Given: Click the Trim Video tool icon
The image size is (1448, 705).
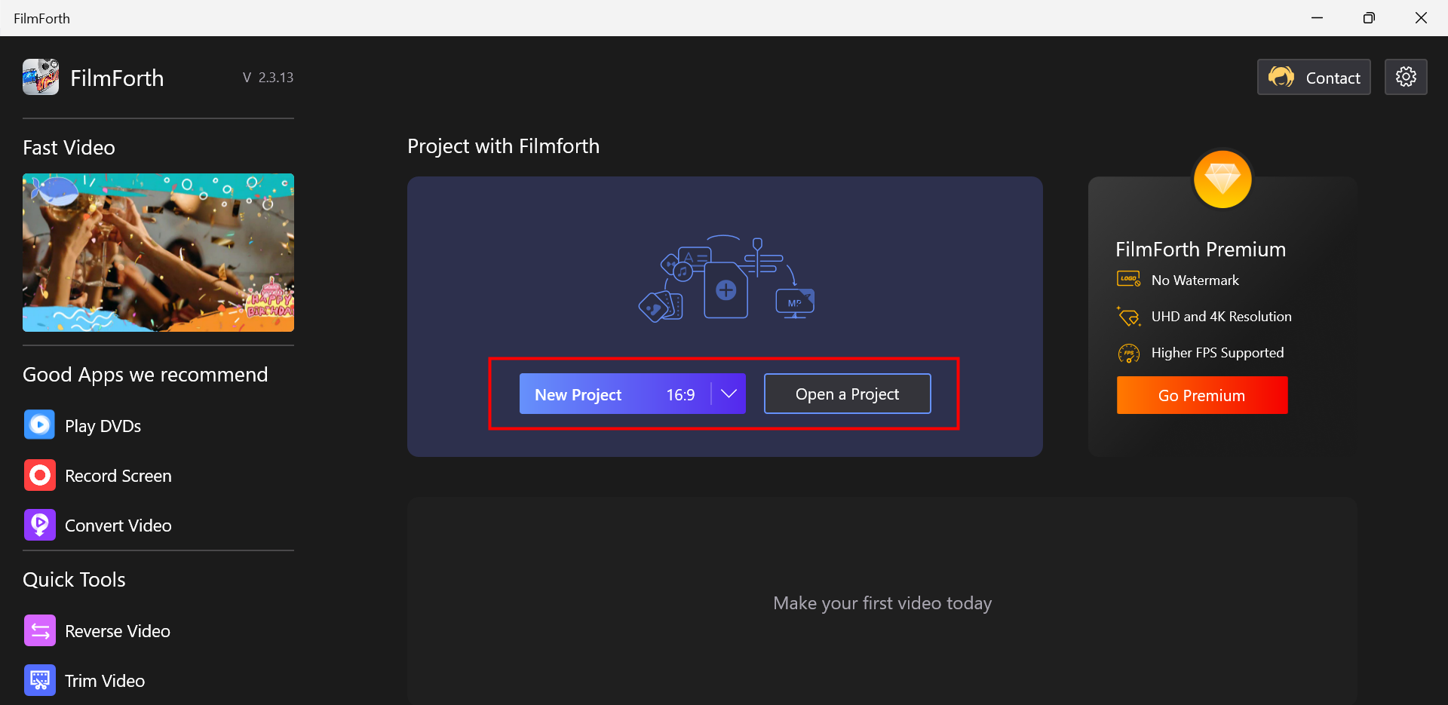Looking at the screenshot, I should coord(39,680).
